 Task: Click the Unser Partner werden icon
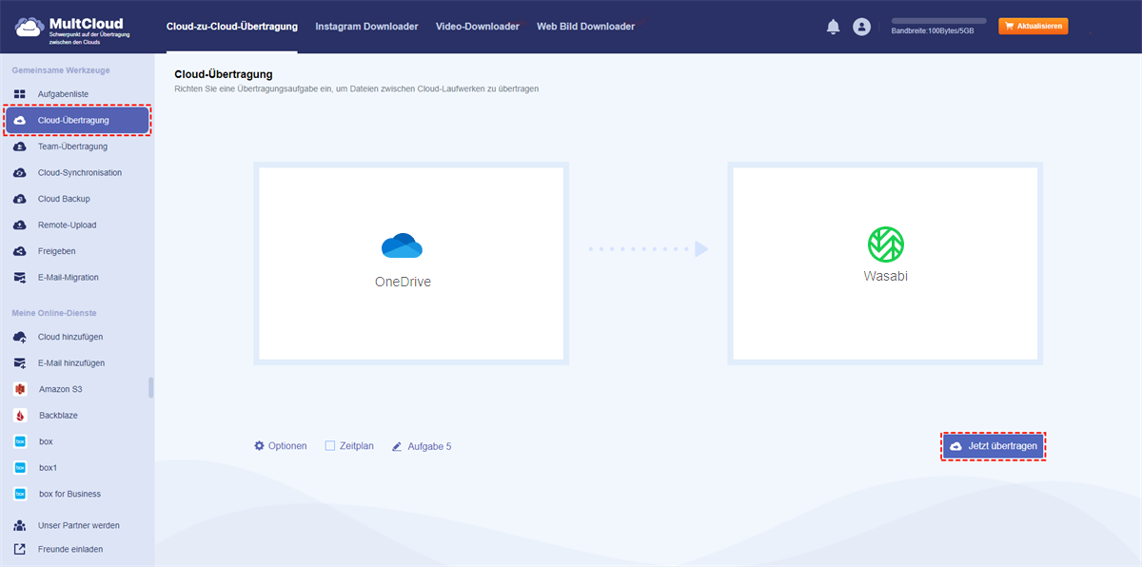click(x=19, y=525)
